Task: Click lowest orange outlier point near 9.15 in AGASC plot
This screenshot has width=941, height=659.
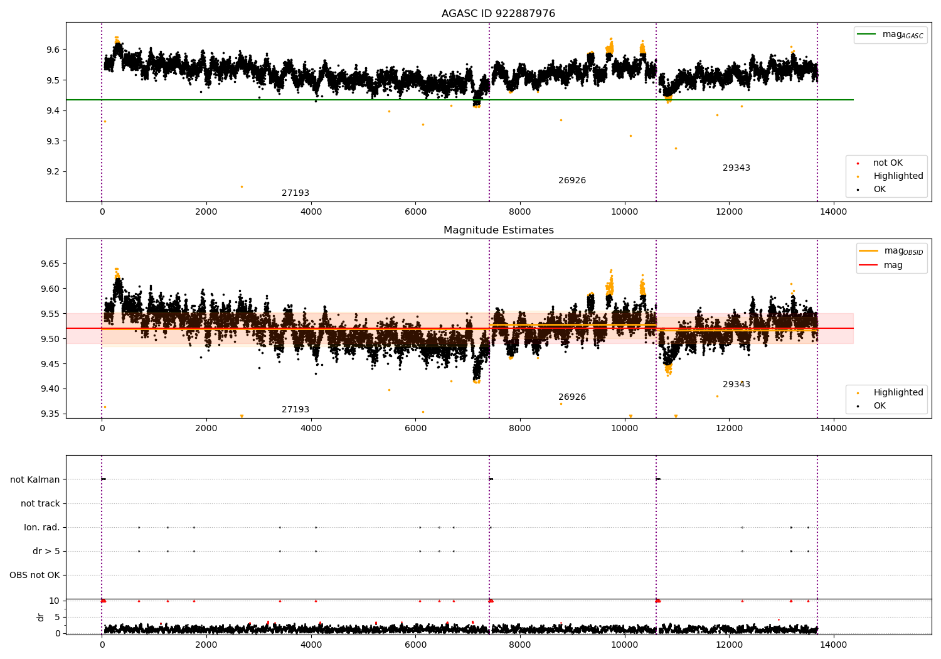Action: [x=242, y=186]
